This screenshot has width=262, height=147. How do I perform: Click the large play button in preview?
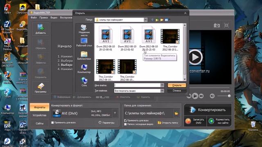pos(195,57)
